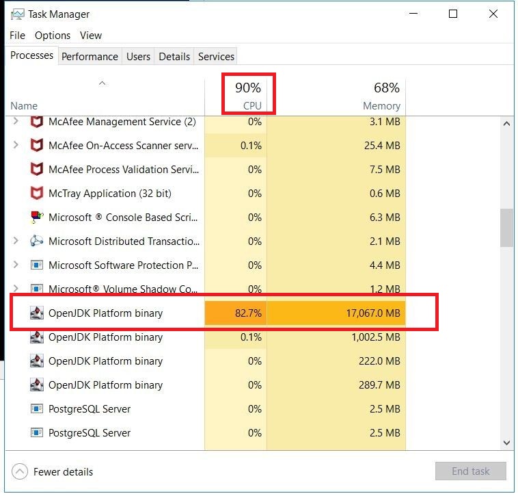Open the Options menu

click(x=53, y=36)
